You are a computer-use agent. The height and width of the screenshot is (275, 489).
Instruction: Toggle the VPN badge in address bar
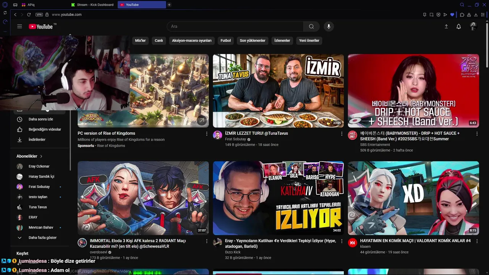(39, 15)
